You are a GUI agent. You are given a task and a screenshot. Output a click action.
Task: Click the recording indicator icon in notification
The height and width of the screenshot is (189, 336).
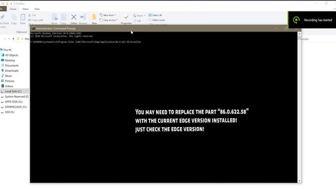(296, 20)
